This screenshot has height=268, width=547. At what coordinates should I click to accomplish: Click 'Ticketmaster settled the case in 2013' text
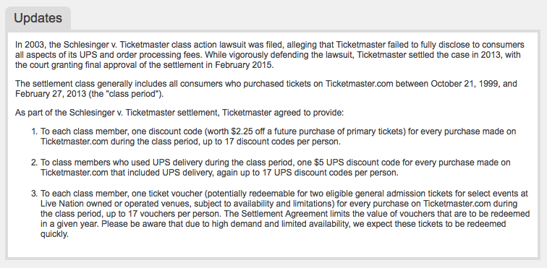[x=425, y=55]
